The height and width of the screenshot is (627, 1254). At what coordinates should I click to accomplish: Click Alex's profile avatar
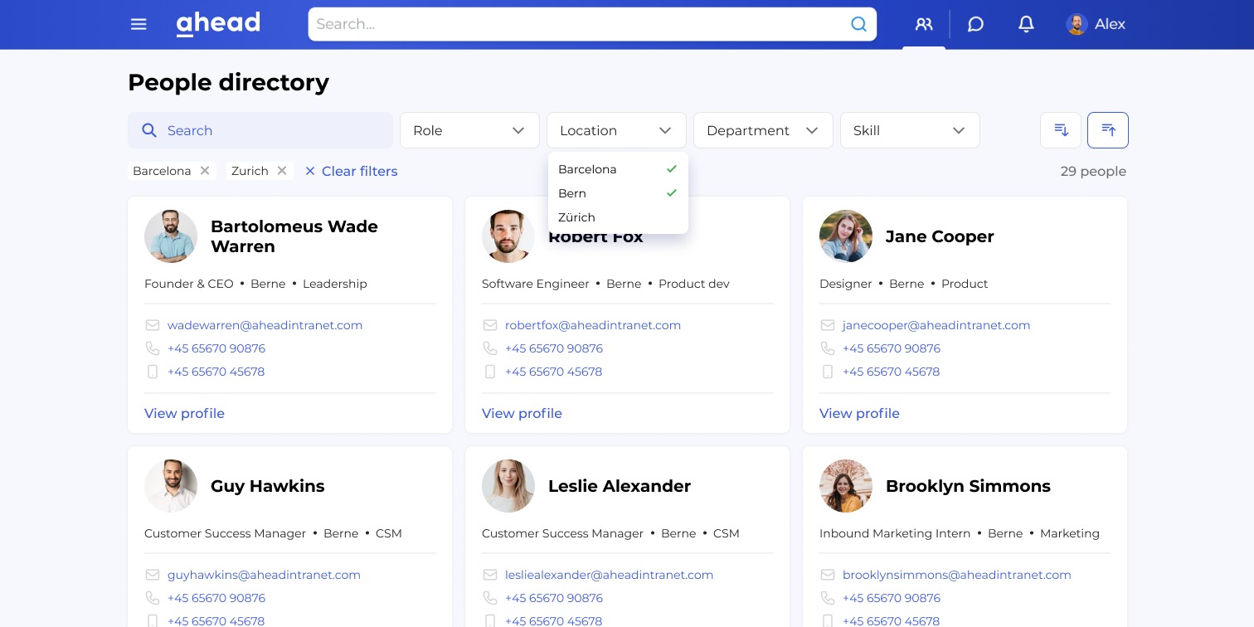pos(1077,24)
